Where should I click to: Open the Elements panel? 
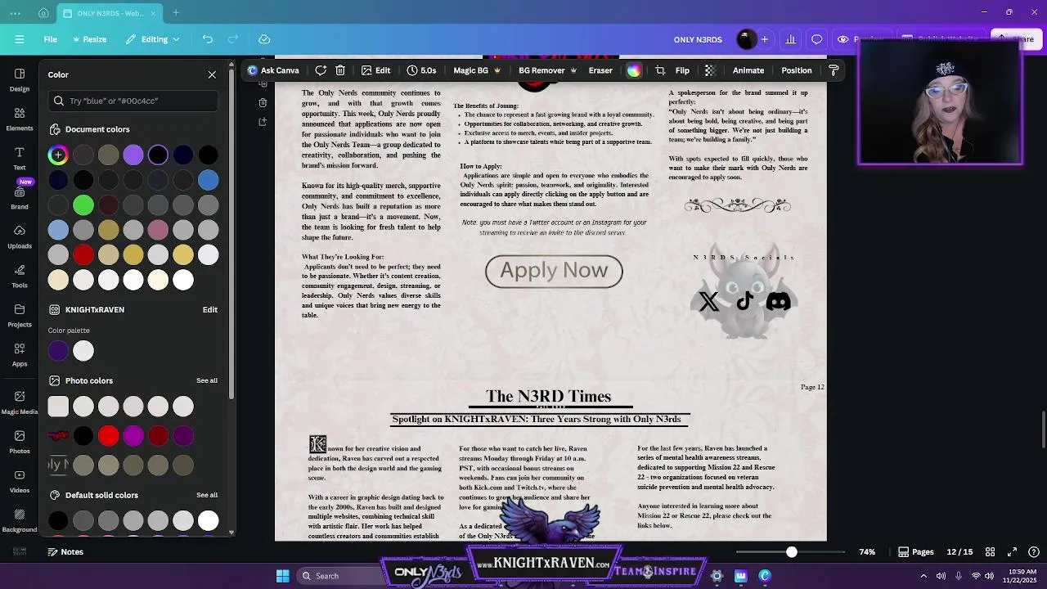click(x=20, y=119)
